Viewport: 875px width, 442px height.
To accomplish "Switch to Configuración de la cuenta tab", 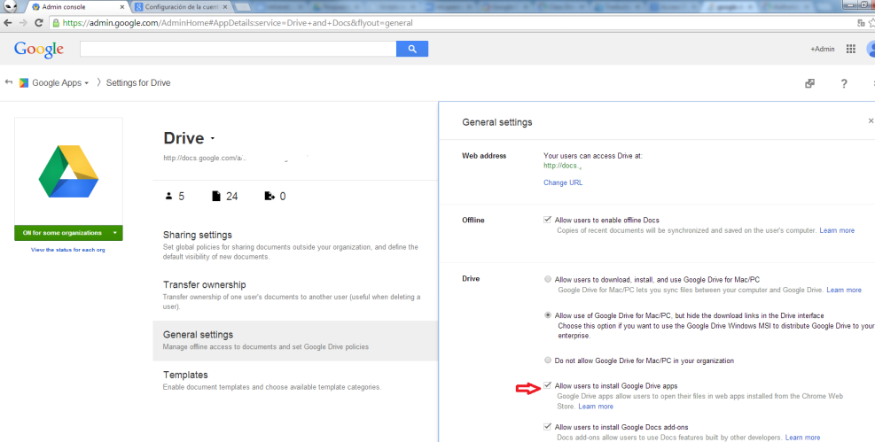I will 183,7.
